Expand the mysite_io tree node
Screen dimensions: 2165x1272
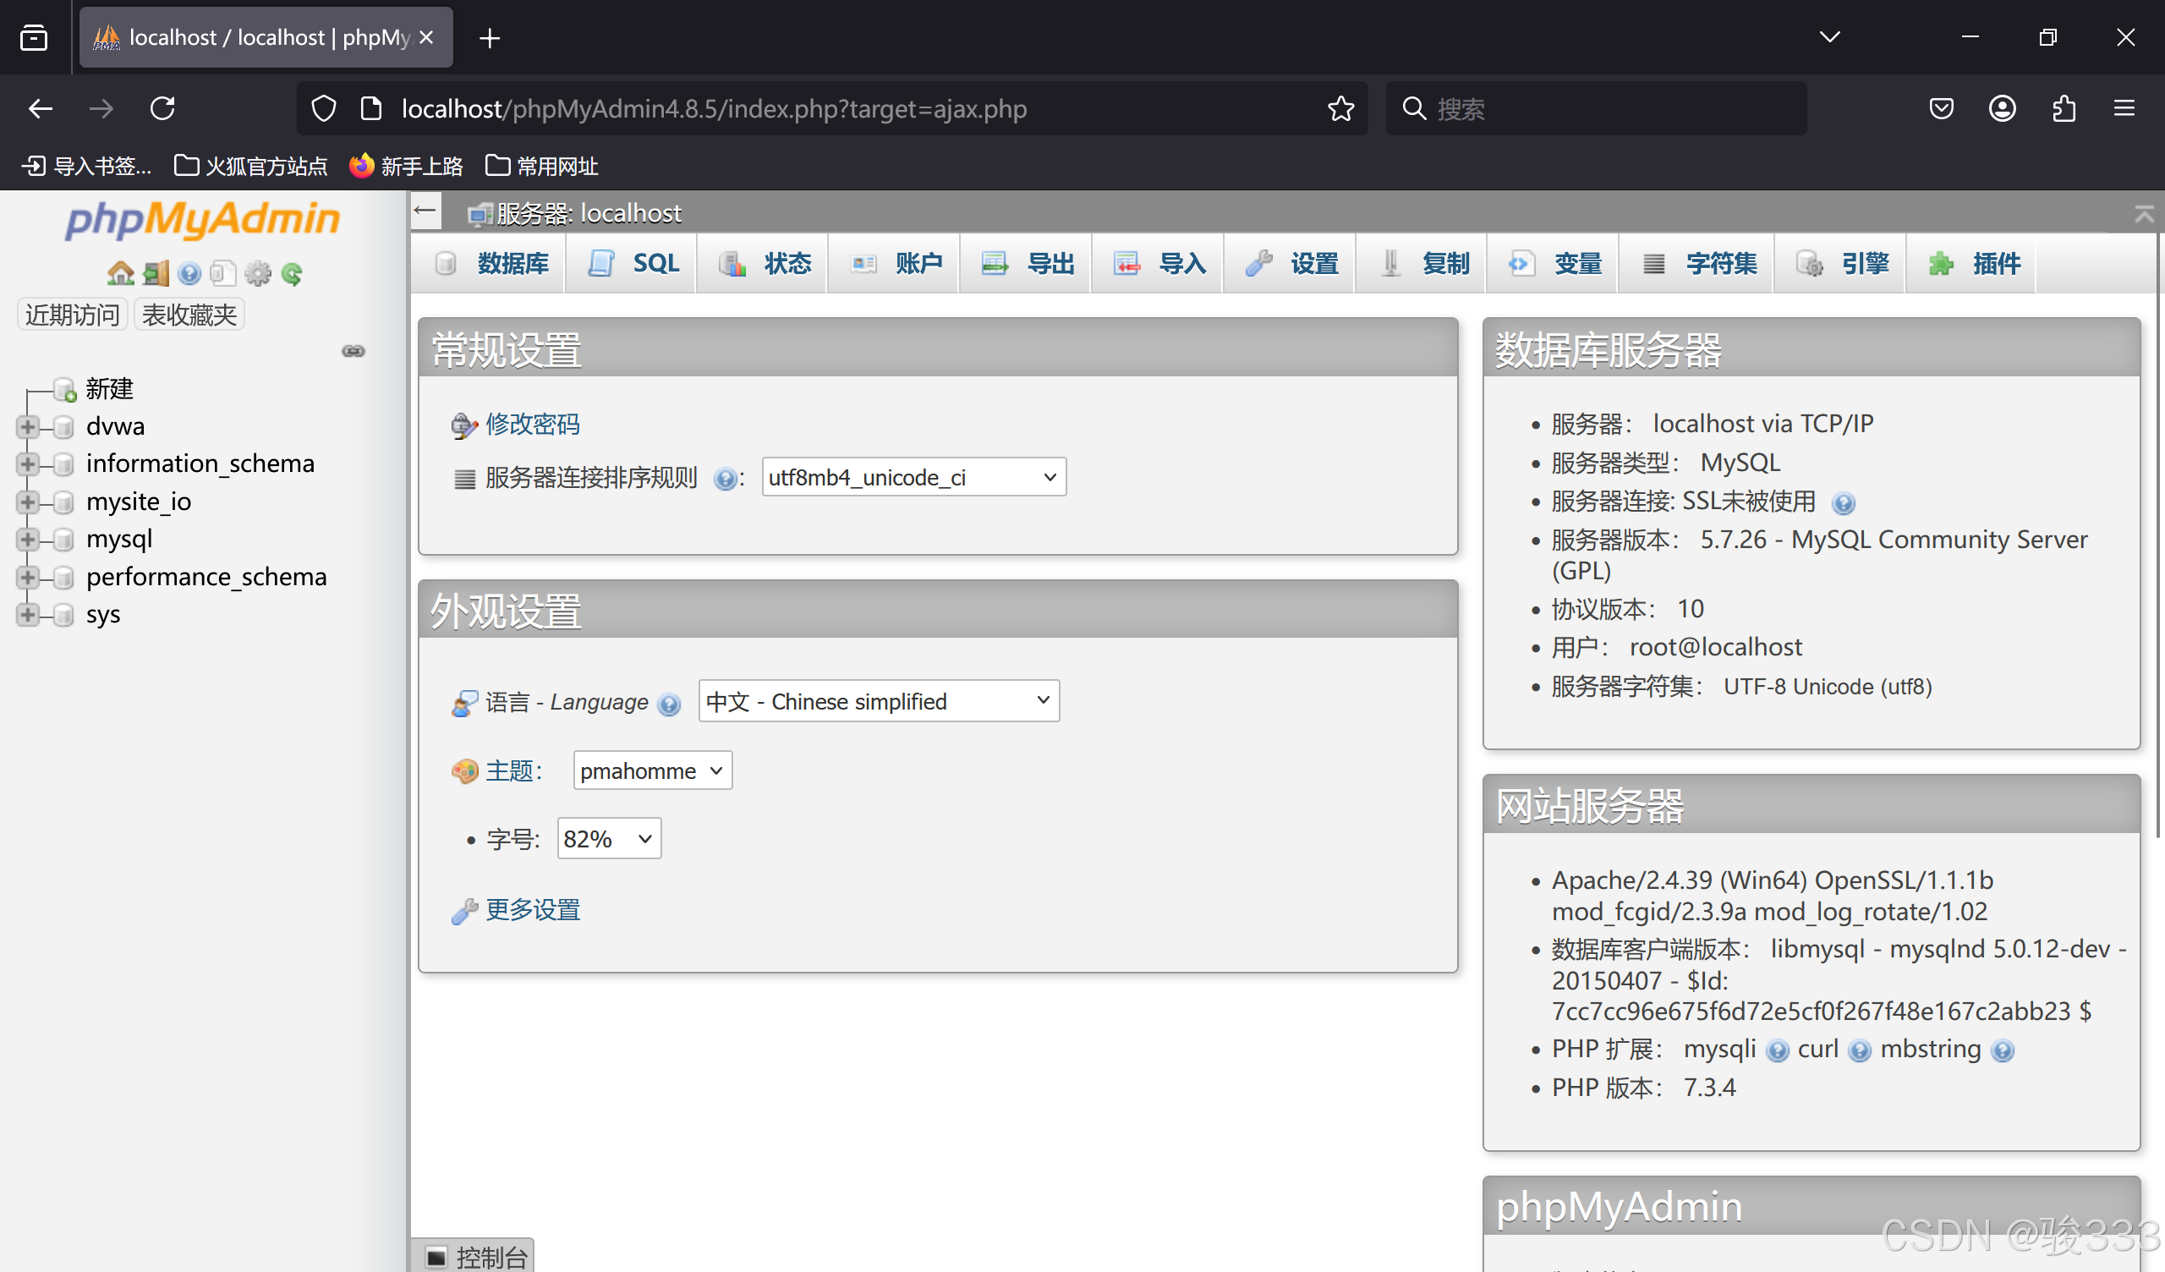click(28, 502)
